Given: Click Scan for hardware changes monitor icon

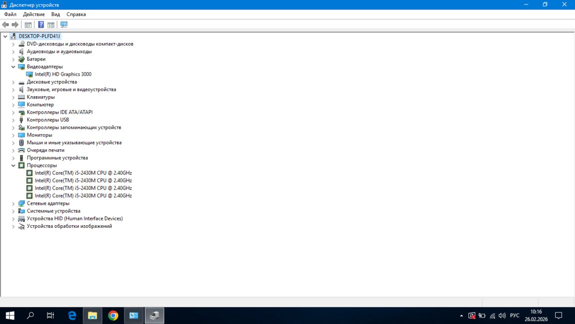Looking at the screenshot, I should coord(63,25).
